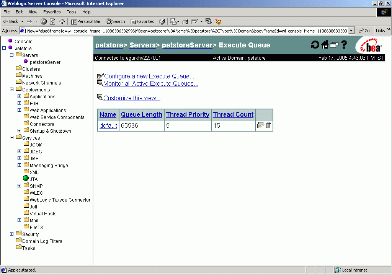This screenshot has height=275, width=392.
Task: Open the File menu
Action: (x=7, y=12)
